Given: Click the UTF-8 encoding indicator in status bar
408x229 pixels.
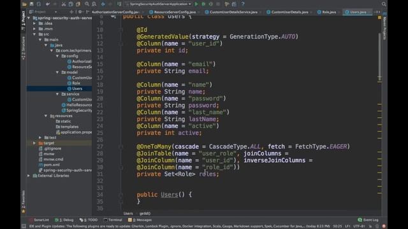Looking at the screenshot, I should pos(360,226).
